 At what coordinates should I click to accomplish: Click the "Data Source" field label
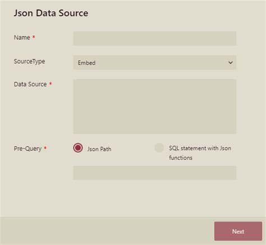pos(30,84)
